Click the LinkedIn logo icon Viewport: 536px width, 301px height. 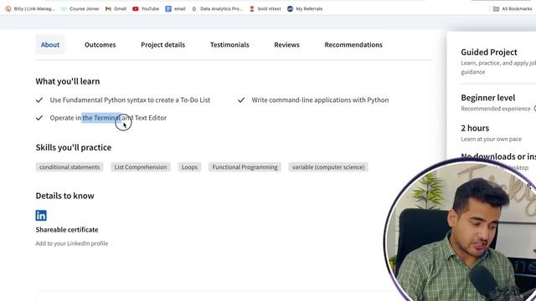[x=41, y=216]
